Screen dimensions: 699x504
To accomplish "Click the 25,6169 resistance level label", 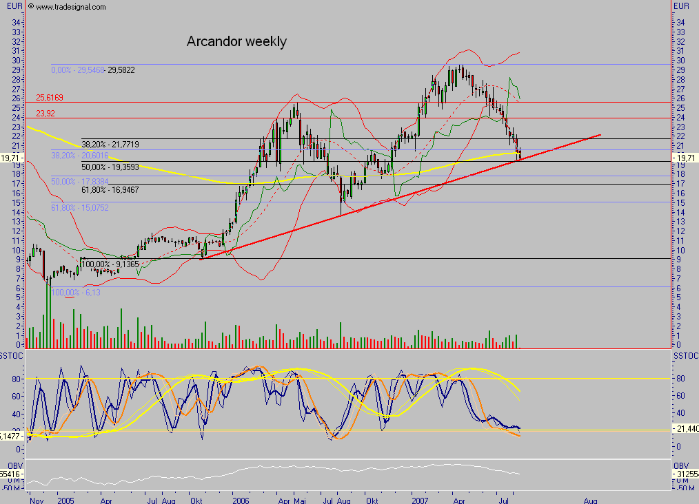I will coord(50,98).
